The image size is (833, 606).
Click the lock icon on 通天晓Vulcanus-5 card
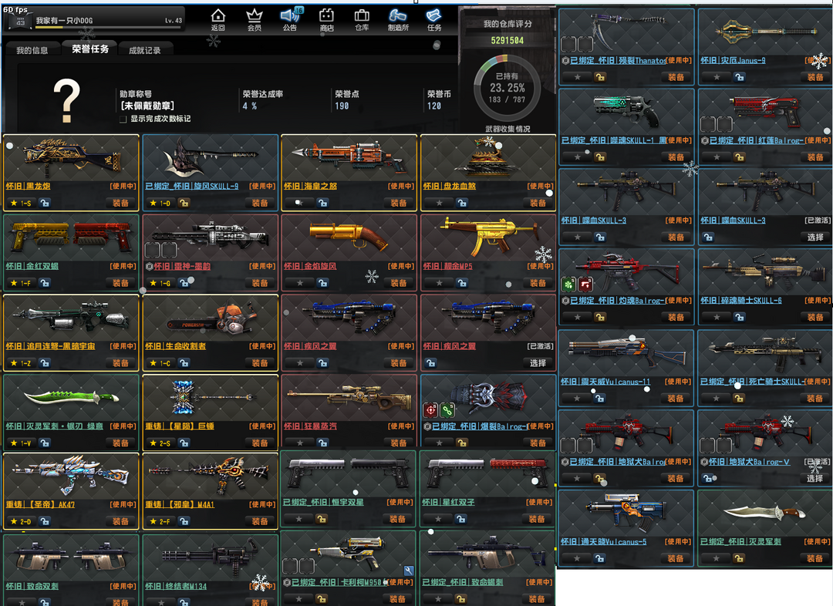click(x=600, y=558)
